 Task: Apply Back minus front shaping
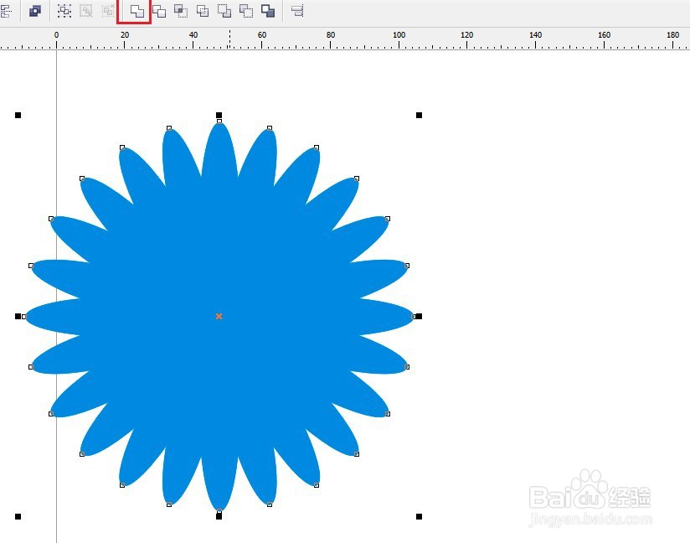[246, 11]
